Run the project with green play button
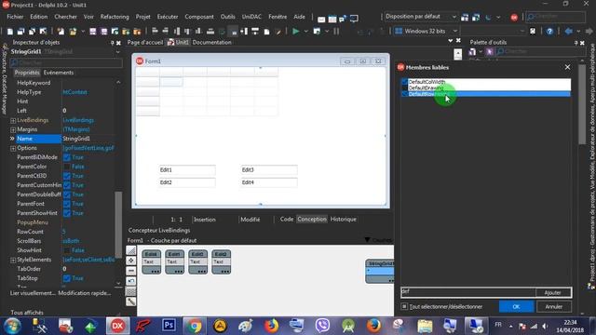Screen dimensions: 596x335 click(296, 31)
